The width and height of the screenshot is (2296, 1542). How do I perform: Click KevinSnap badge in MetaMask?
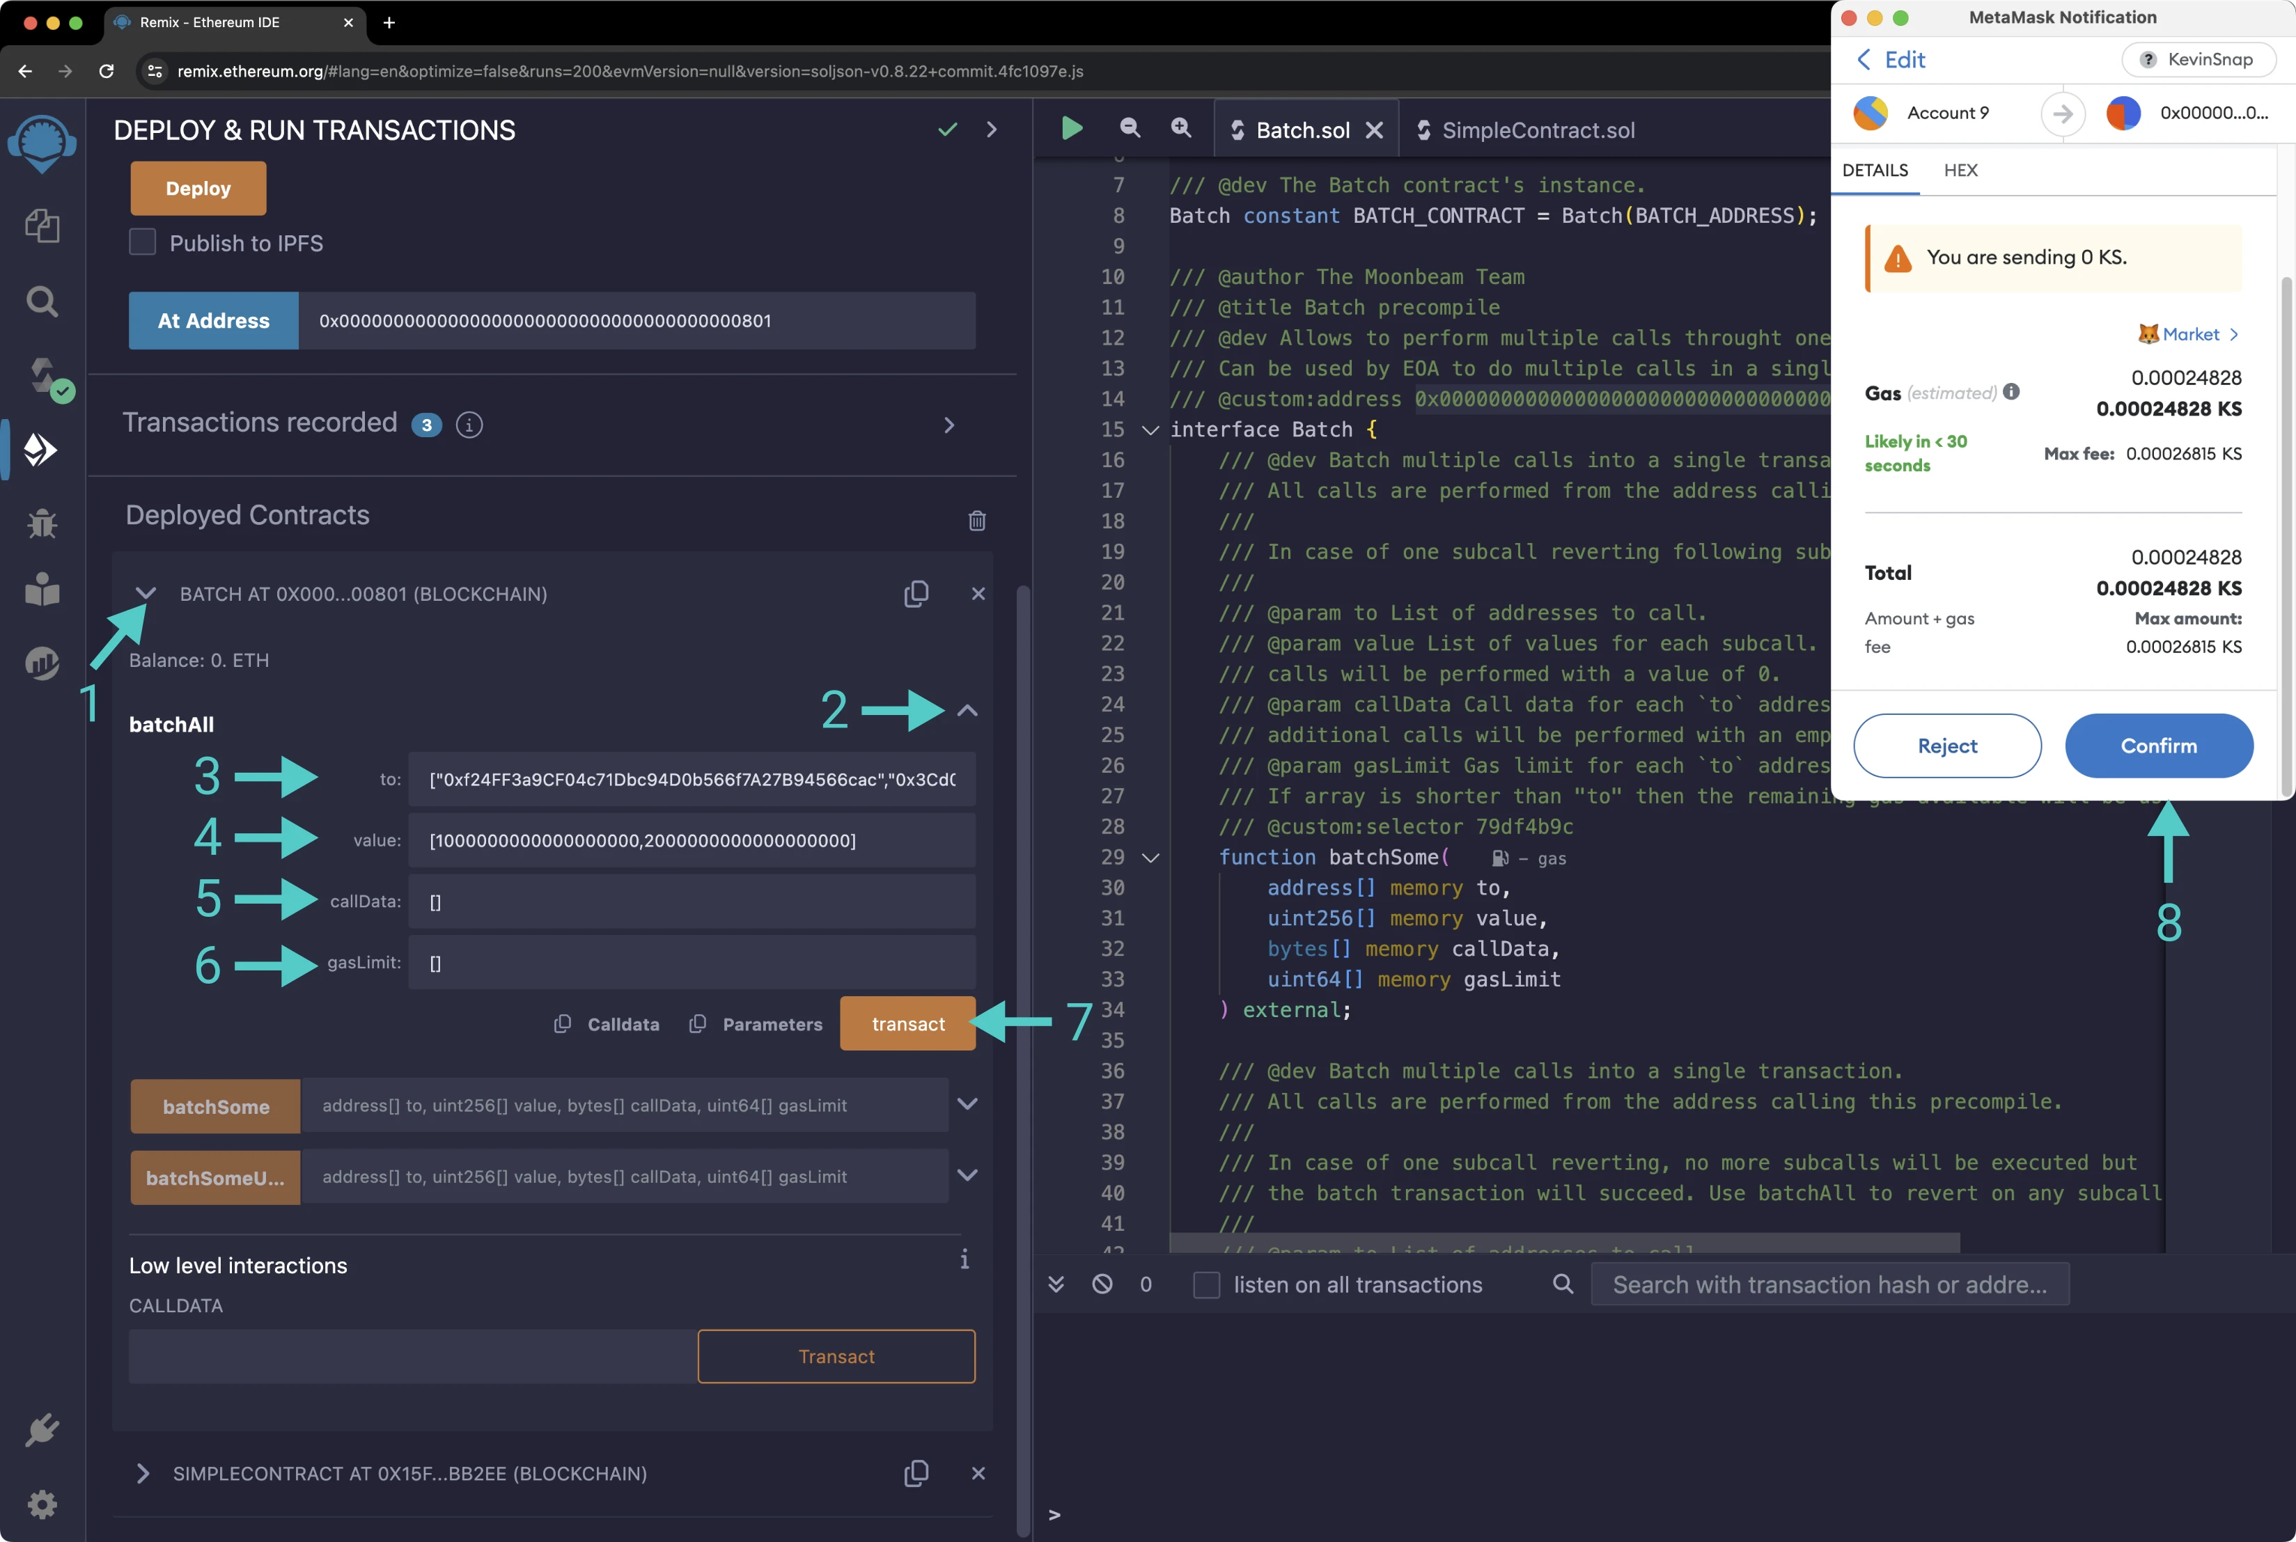pyautogui.click(x=2199, y=59)
